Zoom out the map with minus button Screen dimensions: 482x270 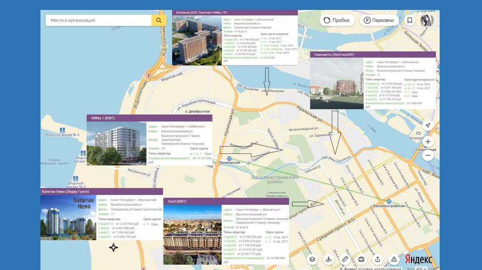pyautogui.click(x=427, y=155)
